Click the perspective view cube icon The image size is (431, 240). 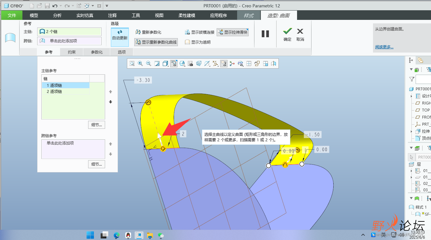pyautogui.click(x=199, y=64)
